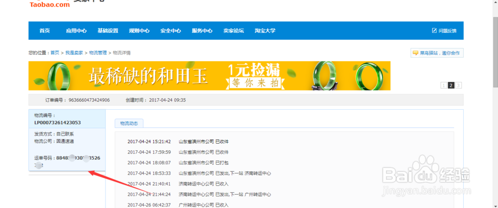Select banner slide 2 indicator
The image size is (498, 208).
[x=451, y=85]
